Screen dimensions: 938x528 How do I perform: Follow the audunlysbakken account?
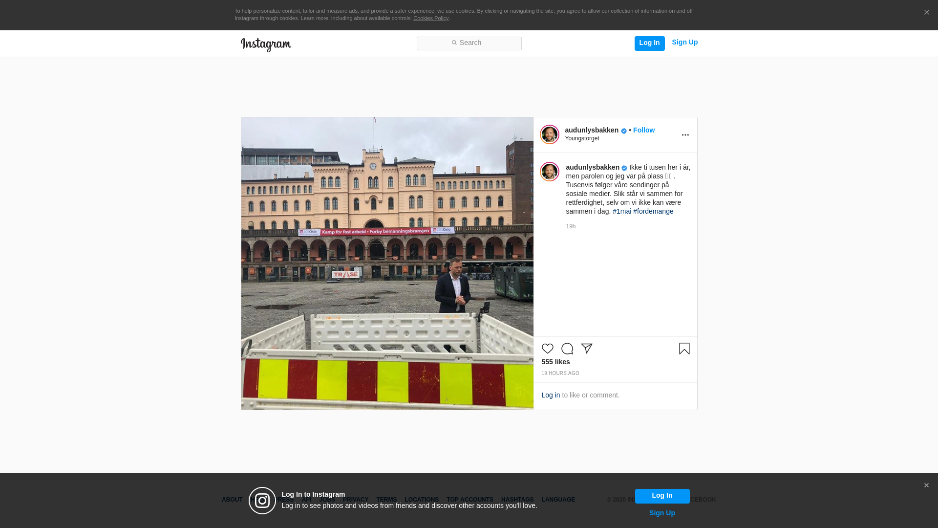(643, 130)
